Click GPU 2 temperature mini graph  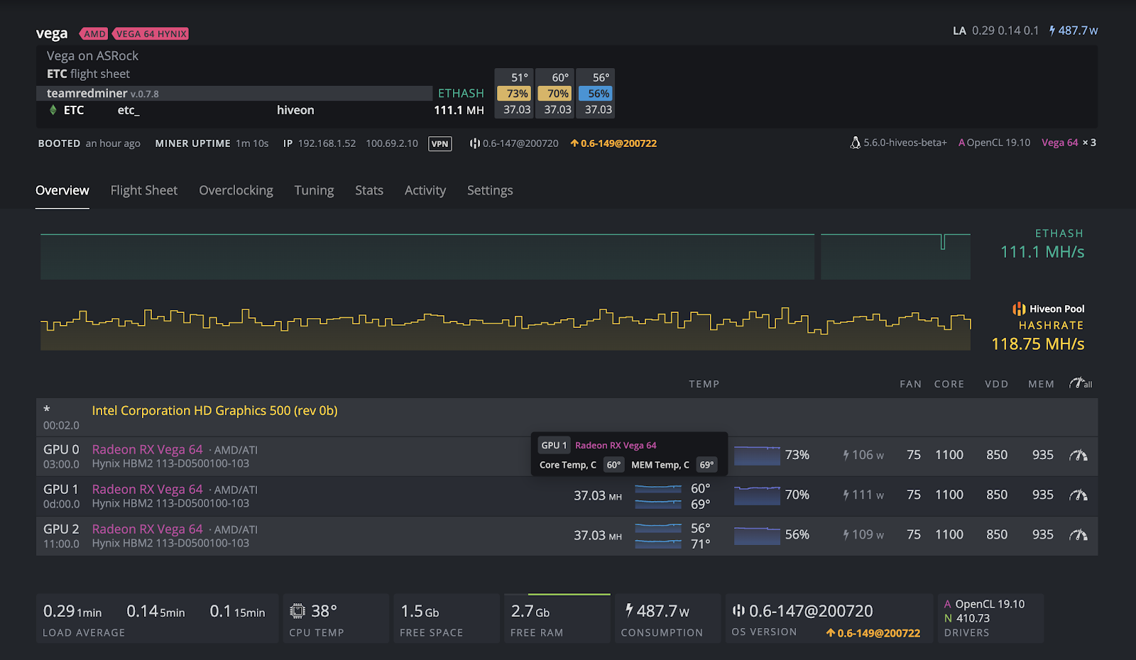(658, 536)
